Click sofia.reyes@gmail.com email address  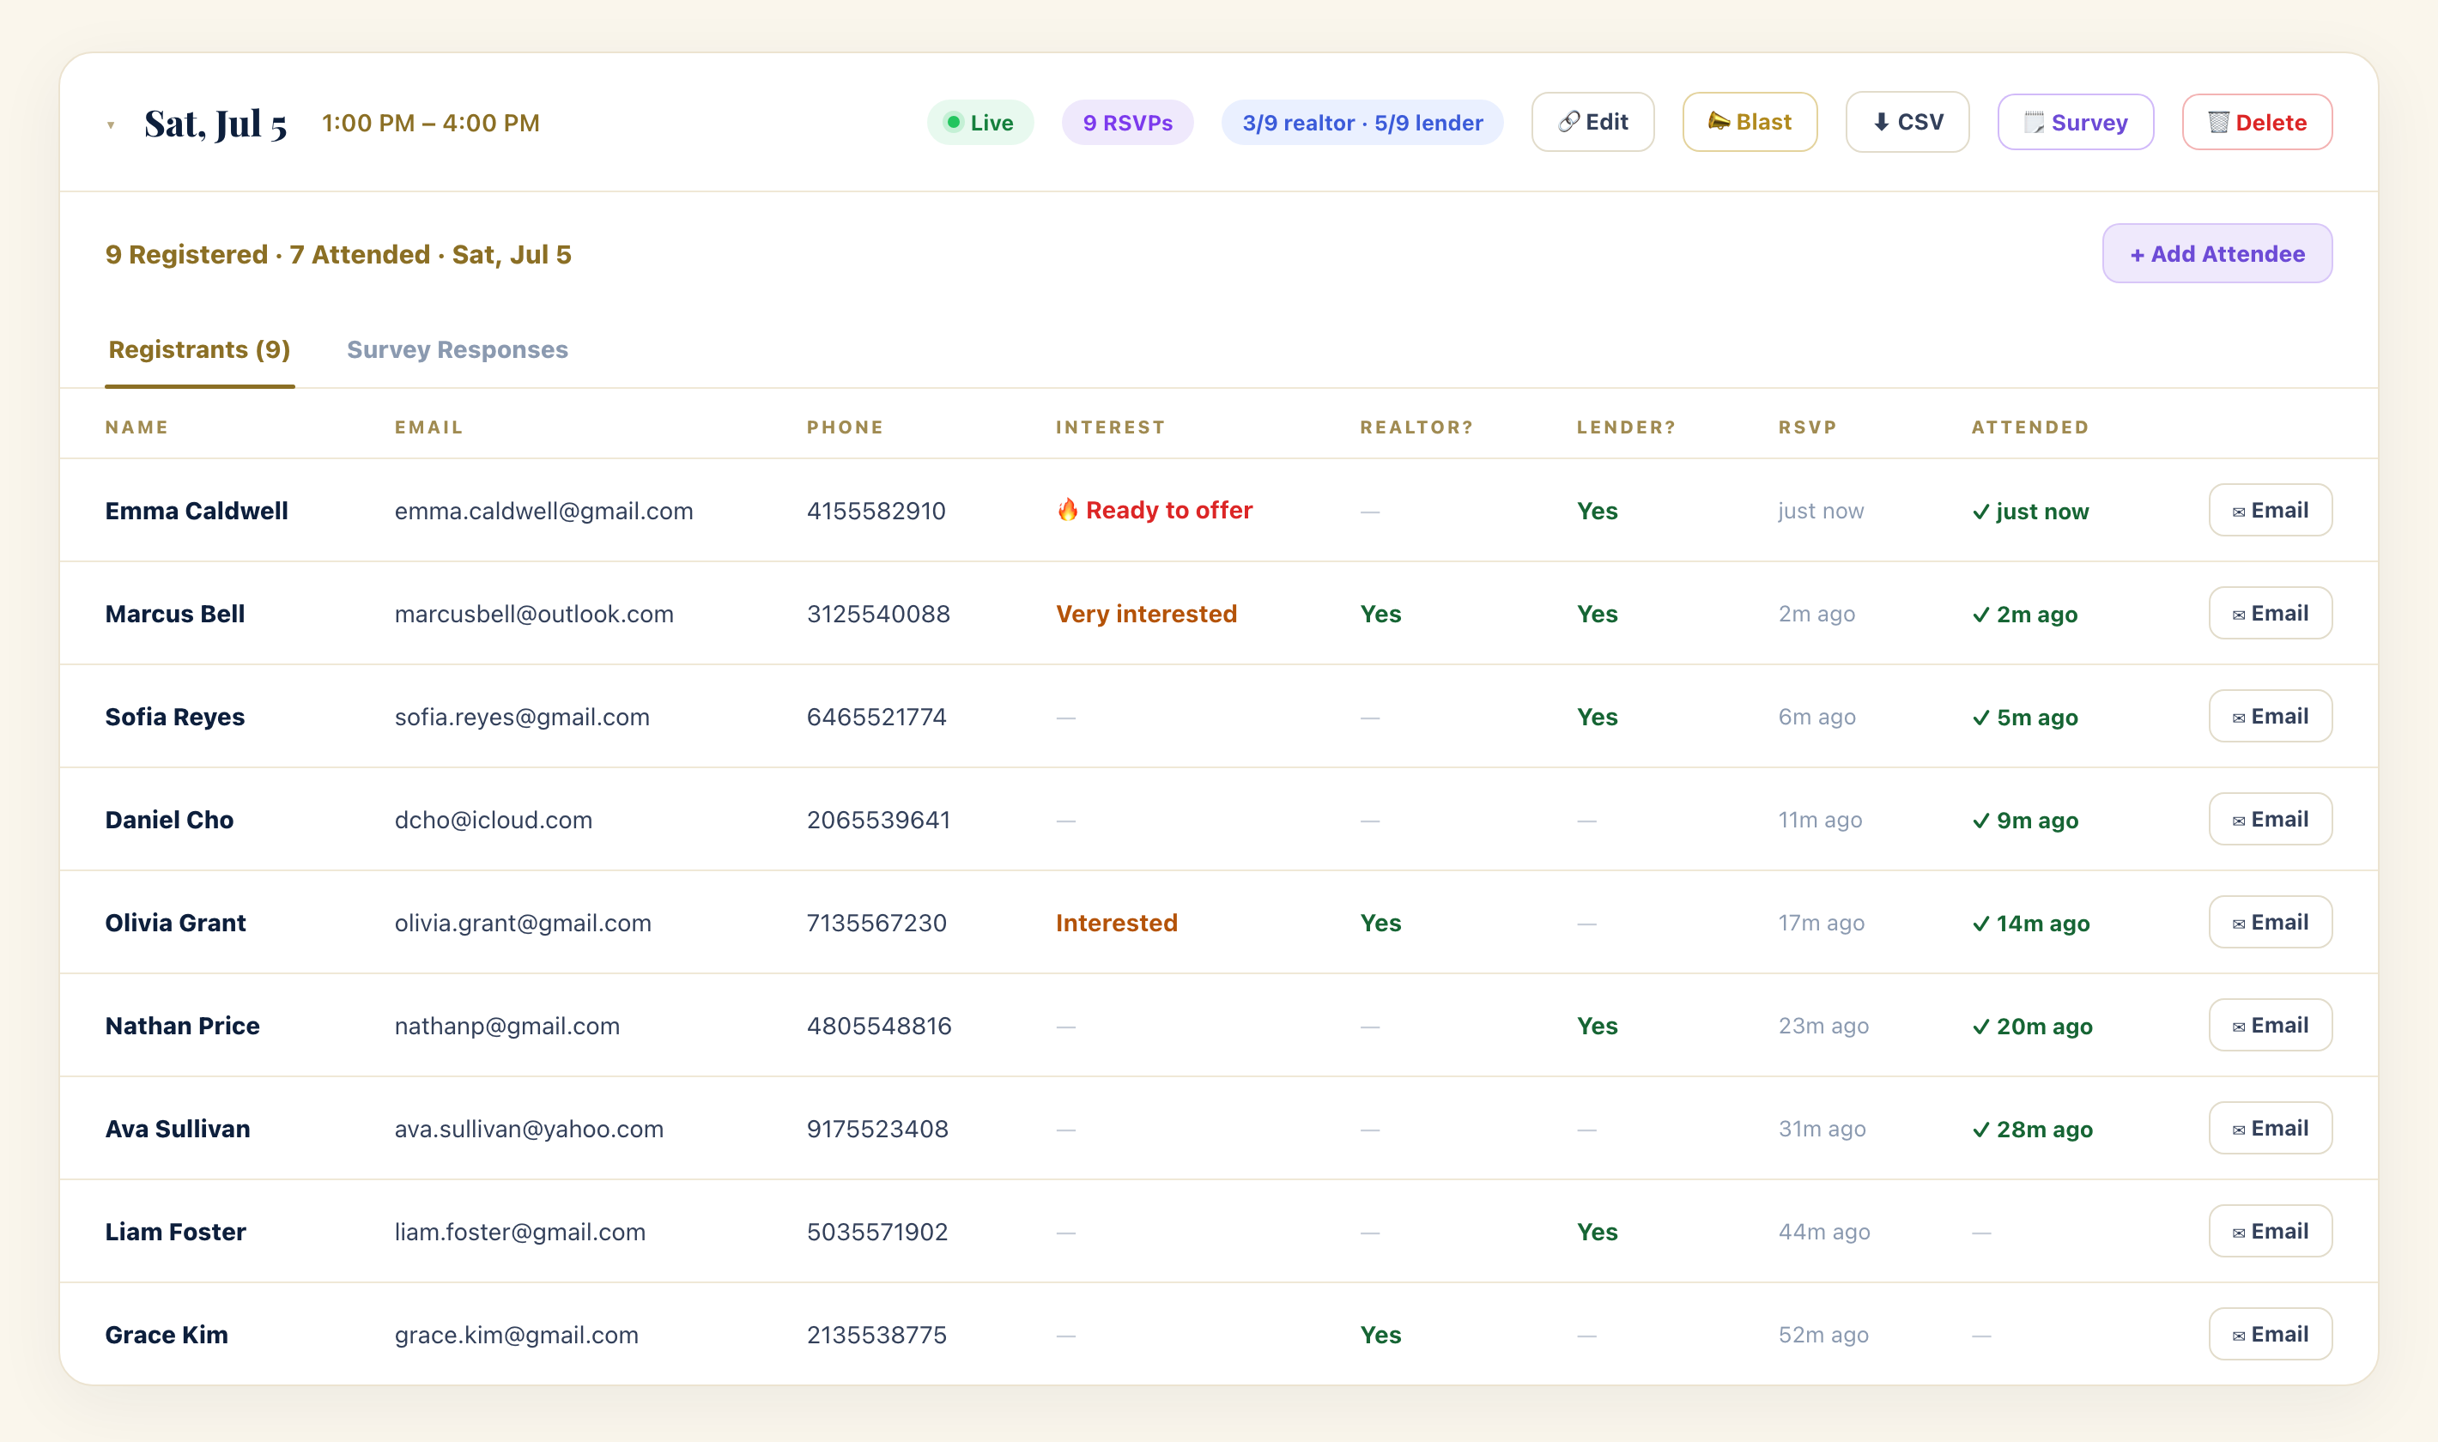[522, 717]
